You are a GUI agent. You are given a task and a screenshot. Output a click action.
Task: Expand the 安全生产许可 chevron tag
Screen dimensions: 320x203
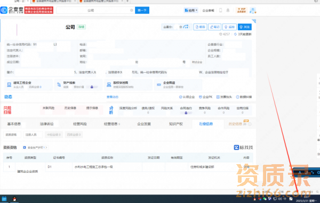[35, 148]
